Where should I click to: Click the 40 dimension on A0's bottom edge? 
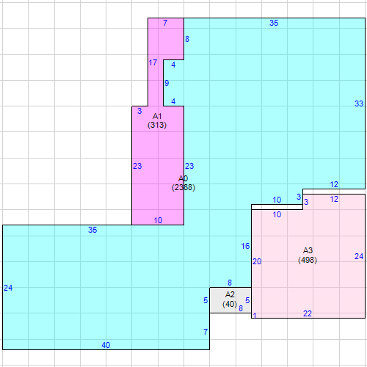click(106, 345)
